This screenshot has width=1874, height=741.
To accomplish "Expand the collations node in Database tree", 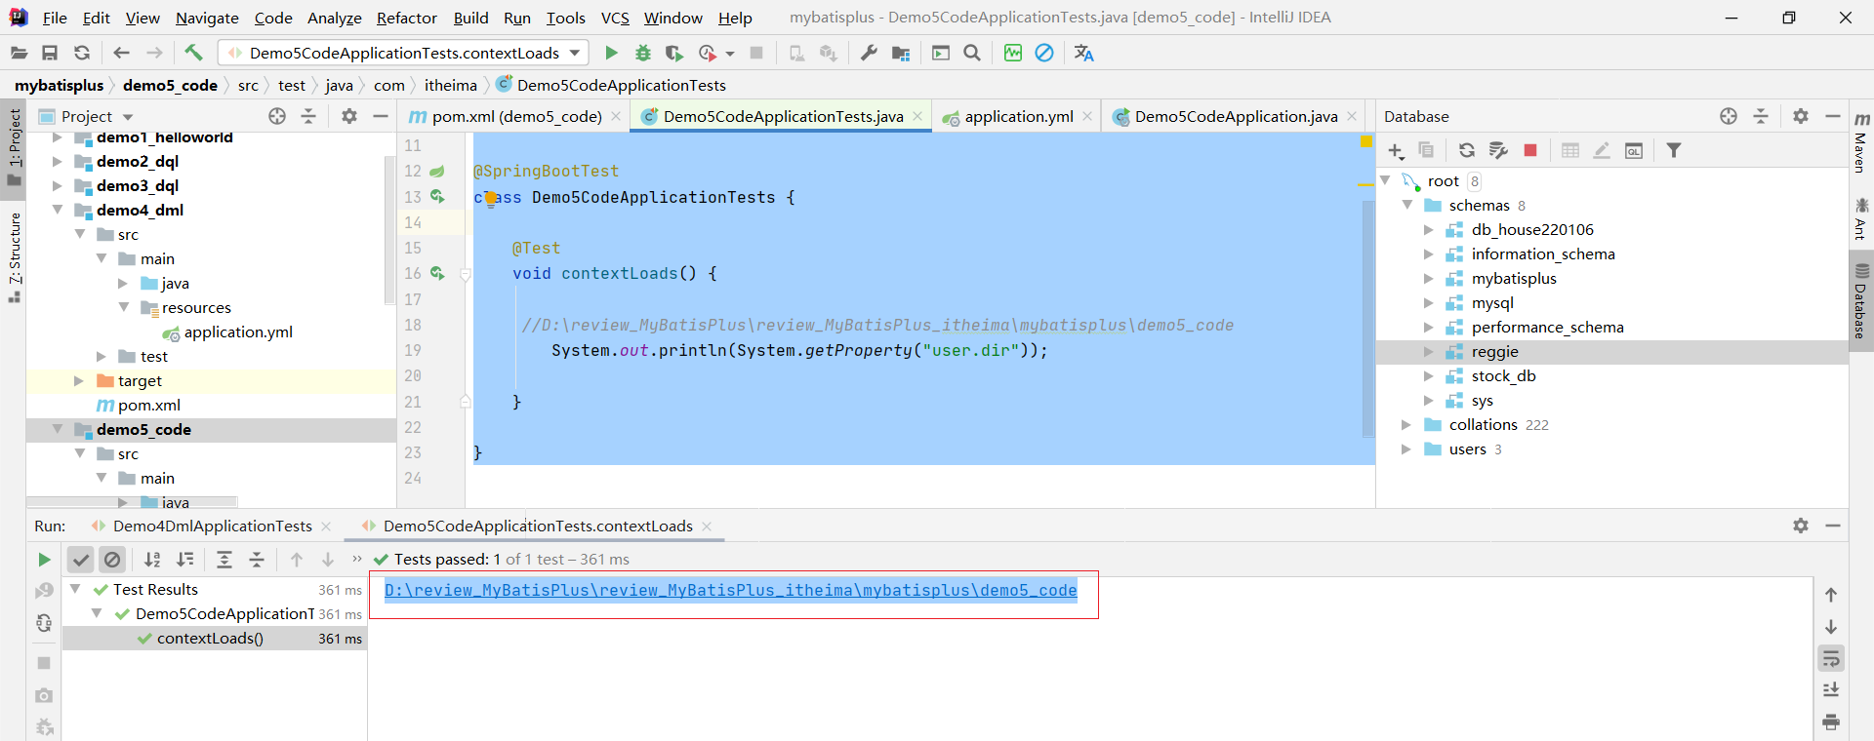I will coord(1406,424).
